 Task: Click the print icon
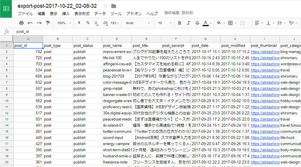point(21,23)
